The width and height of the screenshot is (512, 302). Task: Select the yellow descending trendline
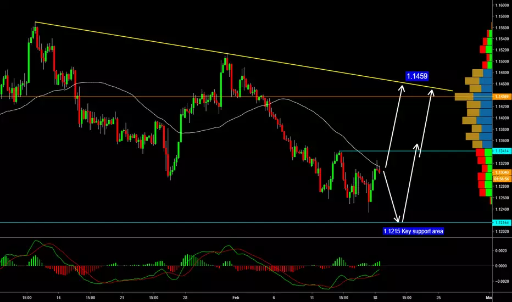[x=245, y=57]
